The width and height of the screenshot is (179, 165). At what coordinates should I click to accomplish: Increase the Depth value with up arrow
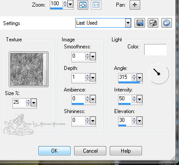[87, 76]
